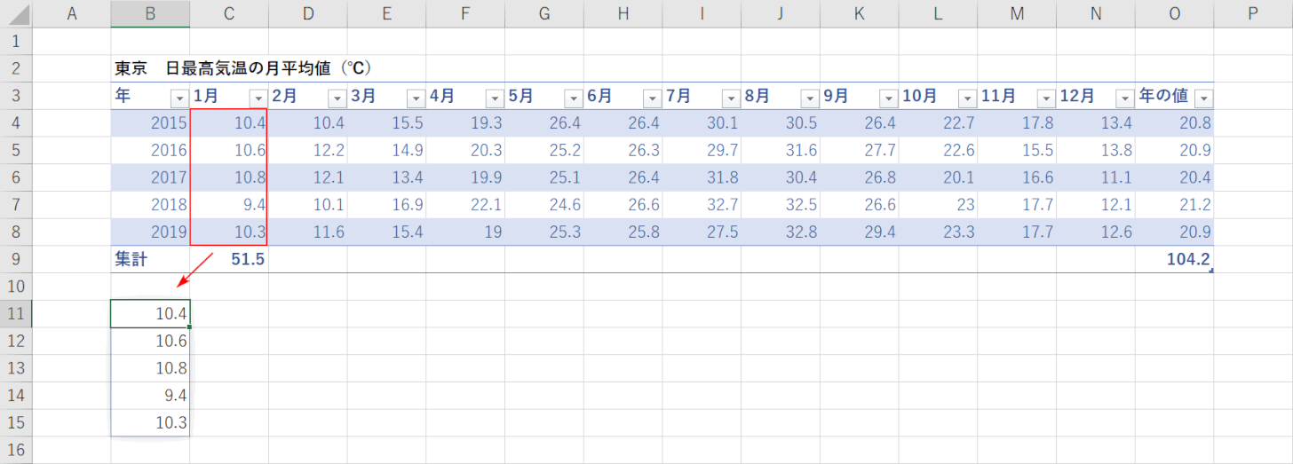Select cell B13 containing 10.8
Screen dimensions: 1293x464
150,368
